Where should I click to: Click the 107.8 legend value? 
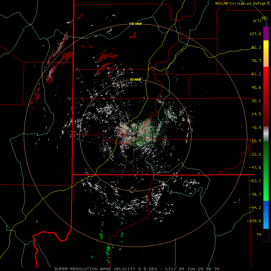pyautogui.click(x=255, y=34)
